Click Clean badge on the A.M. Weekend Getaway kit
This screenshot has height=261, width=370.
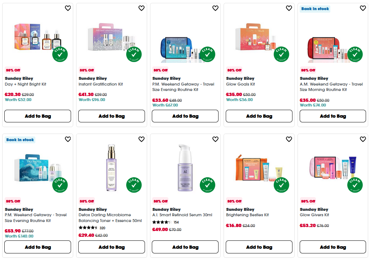pyautogui.click(x=356, y=54)
